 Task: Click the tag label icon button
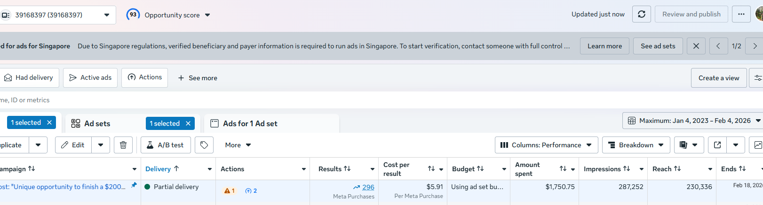click(204, 145)
